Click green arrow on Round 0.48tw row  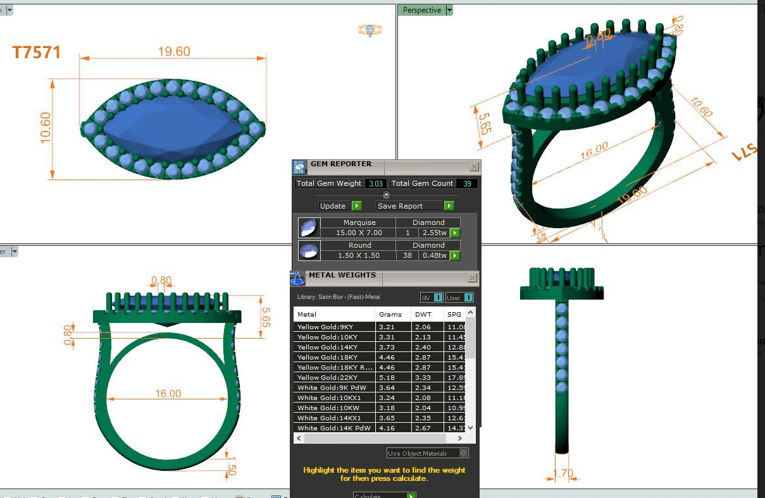tap(454, 256)
